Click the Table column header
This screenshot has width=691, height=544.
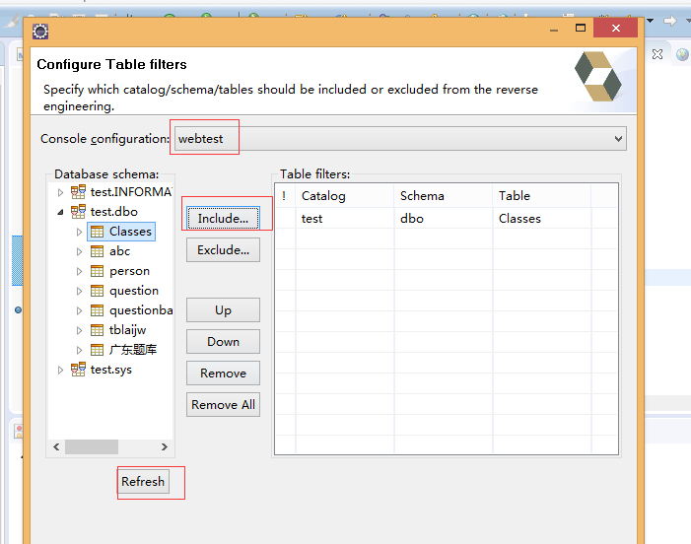pos(541,195)
